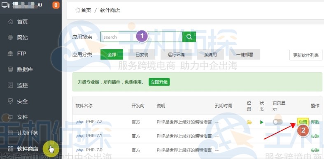The width and height of the screenshot is (324, 159).
Task: Click the PHP-7.2 green running status icon
Action: point(261,122)
